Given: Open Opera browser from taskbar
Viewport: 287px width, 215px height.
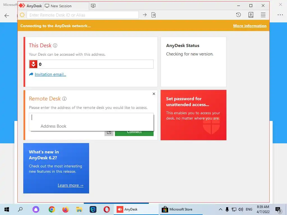Looking at the screenshot, I should (107, 209).
